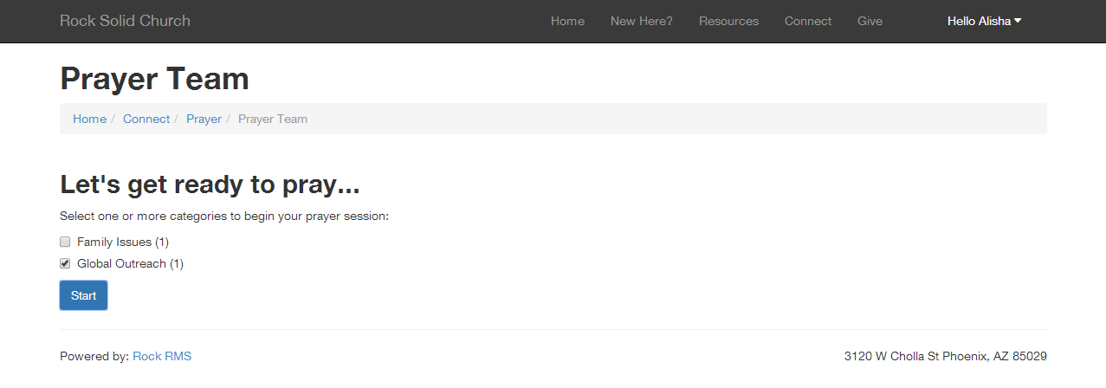This screenshot has height=388, width=1106.
Task: Open Resources in the navigation bar
Action: [728, 21]
